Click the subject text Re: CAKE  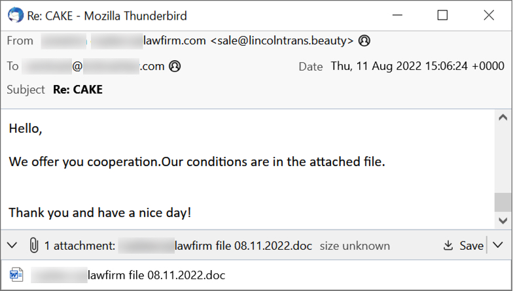(x=78, y=90)
